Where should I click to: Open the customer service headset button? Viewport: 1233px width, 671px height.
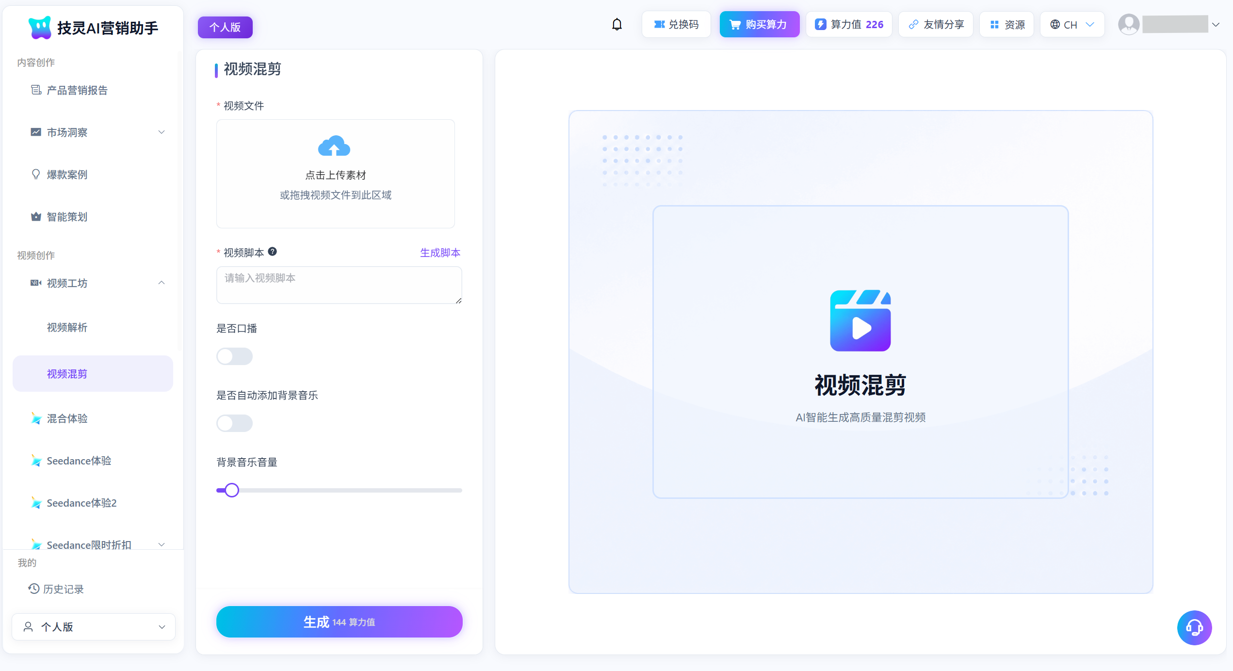point(1194,627)
